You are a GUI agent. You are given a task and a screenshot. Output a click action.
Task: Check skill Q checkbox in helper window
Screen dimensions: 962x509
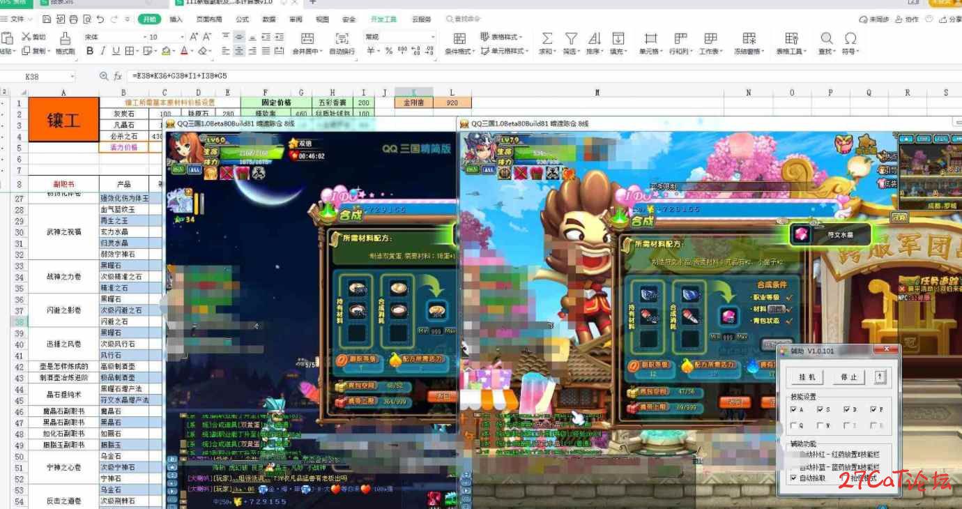pos(794,425)
